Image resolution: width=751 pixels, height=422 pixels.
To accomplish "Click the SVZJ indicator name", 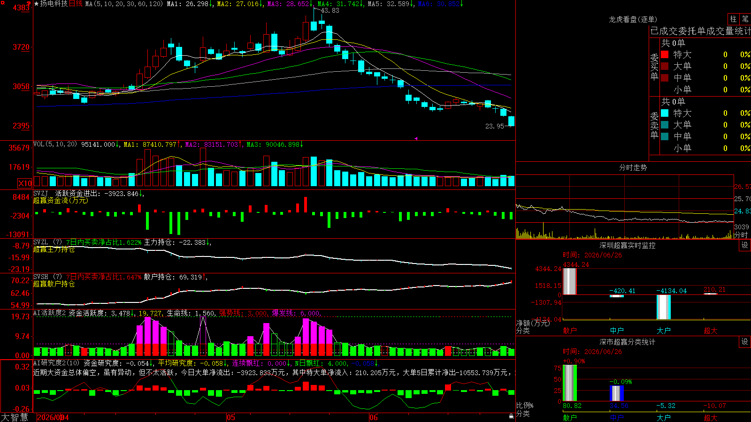I will [41, 193].
